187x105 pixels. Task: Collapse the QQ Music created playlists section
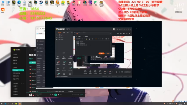coord(23,83)
